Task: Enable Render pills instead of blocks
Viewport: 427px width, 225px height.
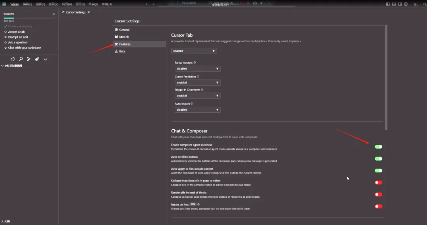Action: (x=378, y=195)
